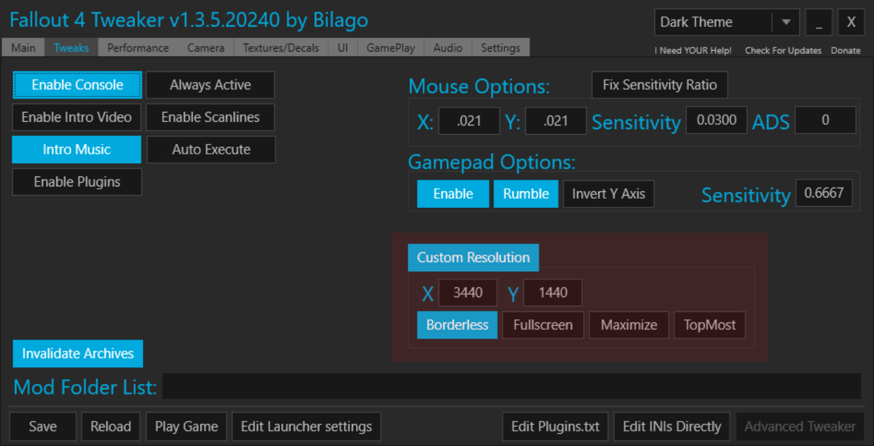Turn off Intro Music toggle

tap(77, 149)
